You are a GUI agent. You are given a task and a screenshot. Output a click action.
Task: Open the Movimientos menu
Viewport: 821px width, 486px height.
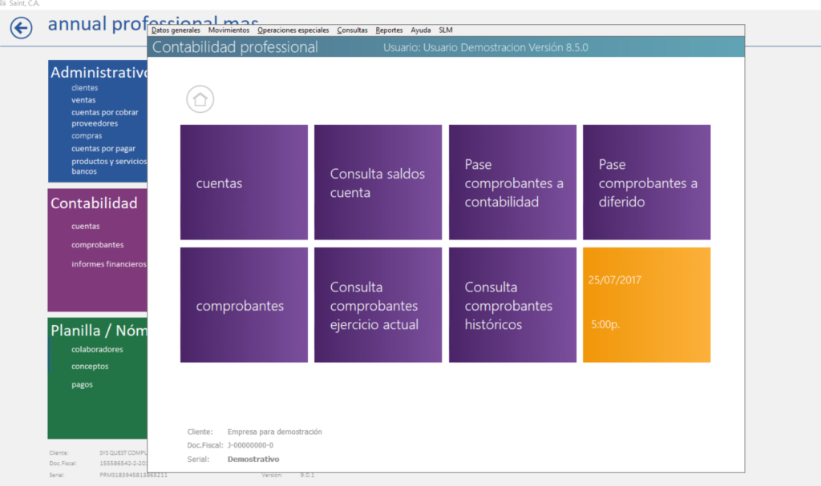click(229, 30)
